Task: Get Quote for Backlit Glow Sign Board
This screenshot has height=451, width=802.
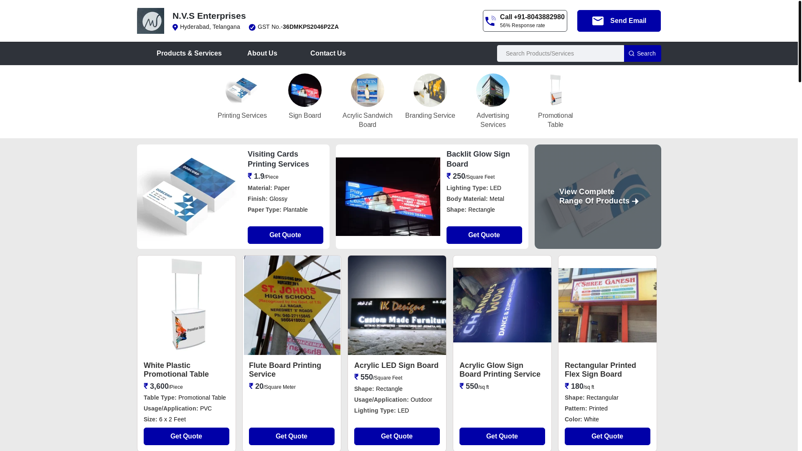Action: [x=484, y=235]
